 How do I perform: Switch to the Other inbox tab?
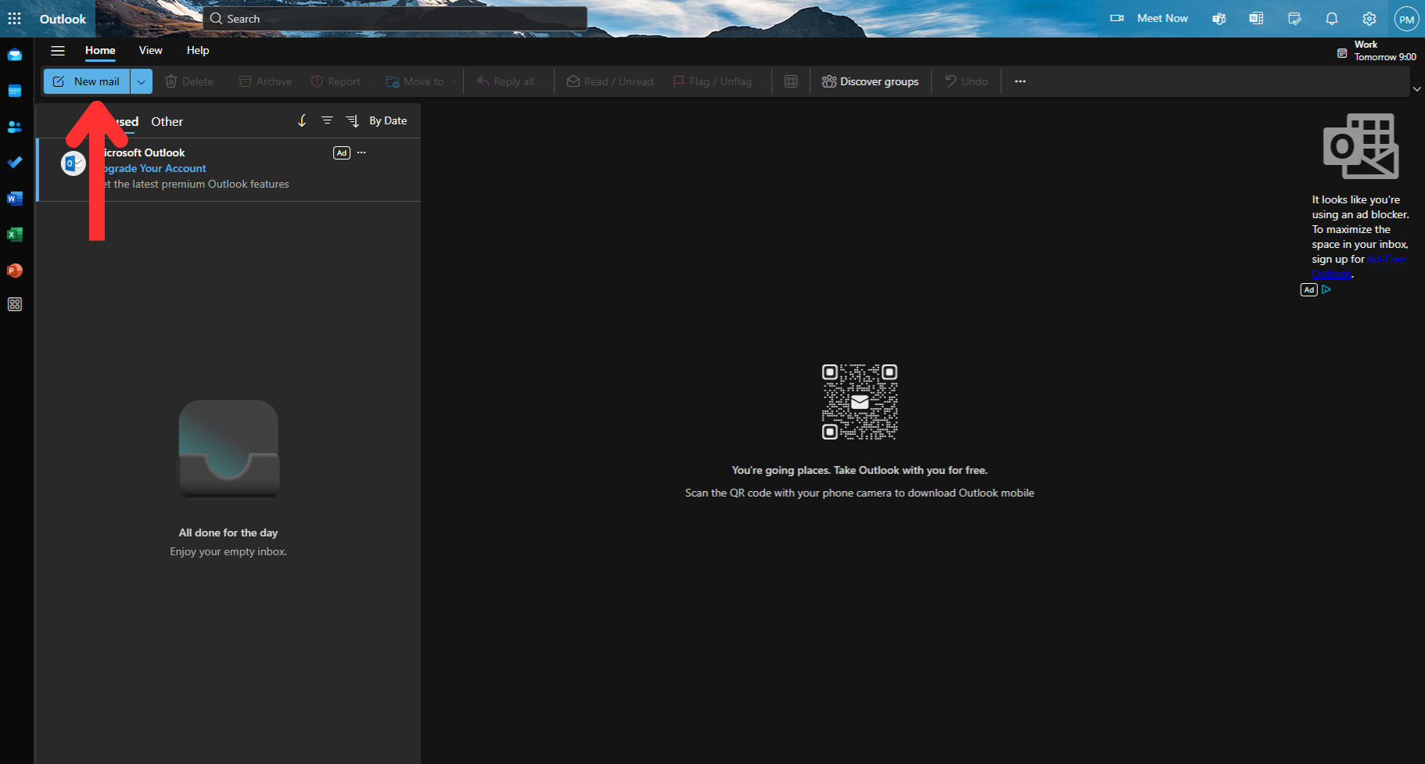[167, 122]
